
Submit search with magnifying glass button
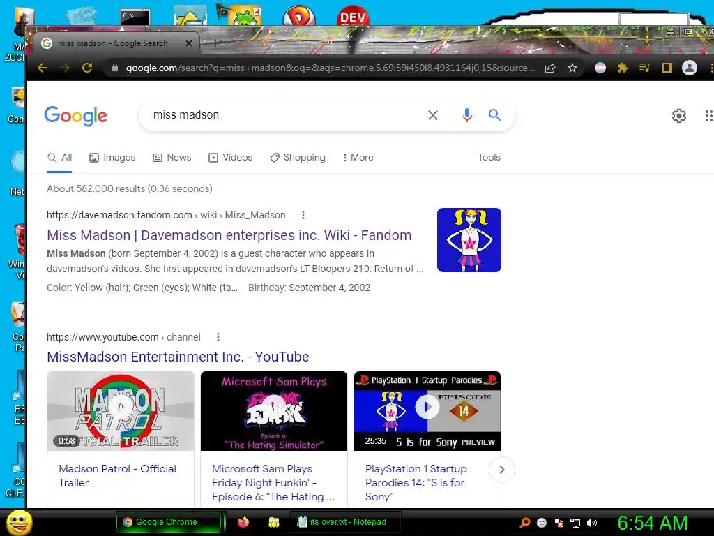[x=494, y=115]
